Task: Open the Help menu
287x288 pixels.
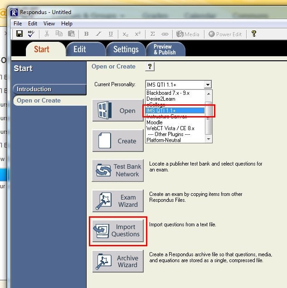Action: [67, 24]
